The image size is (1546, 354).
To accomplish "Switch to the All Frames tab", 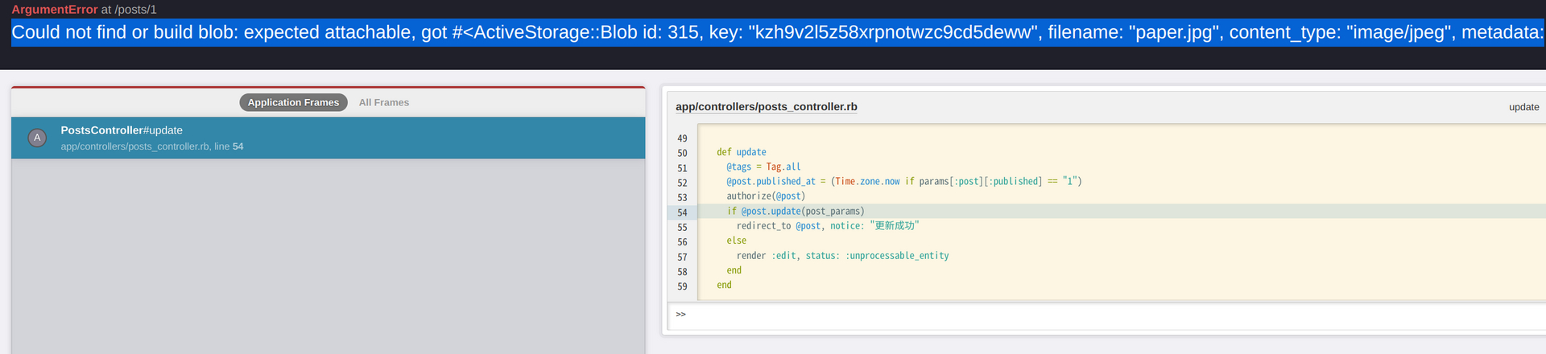I will coord(384,102).
